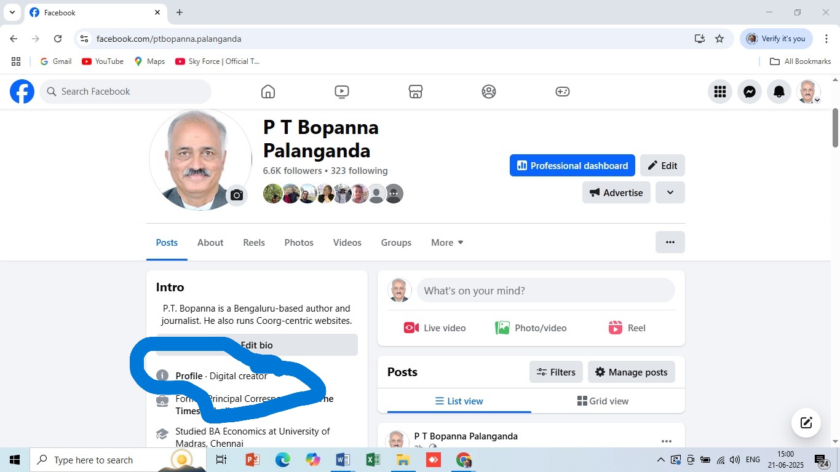Screen dimensions: 840x472
Task: Switch to the Reels tab
Action: point(254,243)
